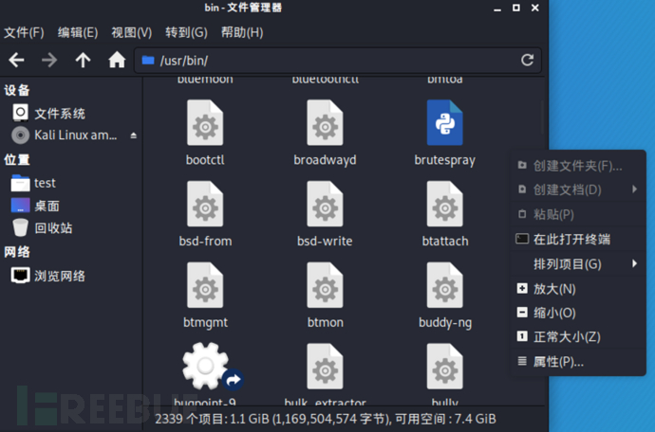This screenshot has width=655, height=432.
Task: Go forward with the right arrow button
Action: click(49, 60)
